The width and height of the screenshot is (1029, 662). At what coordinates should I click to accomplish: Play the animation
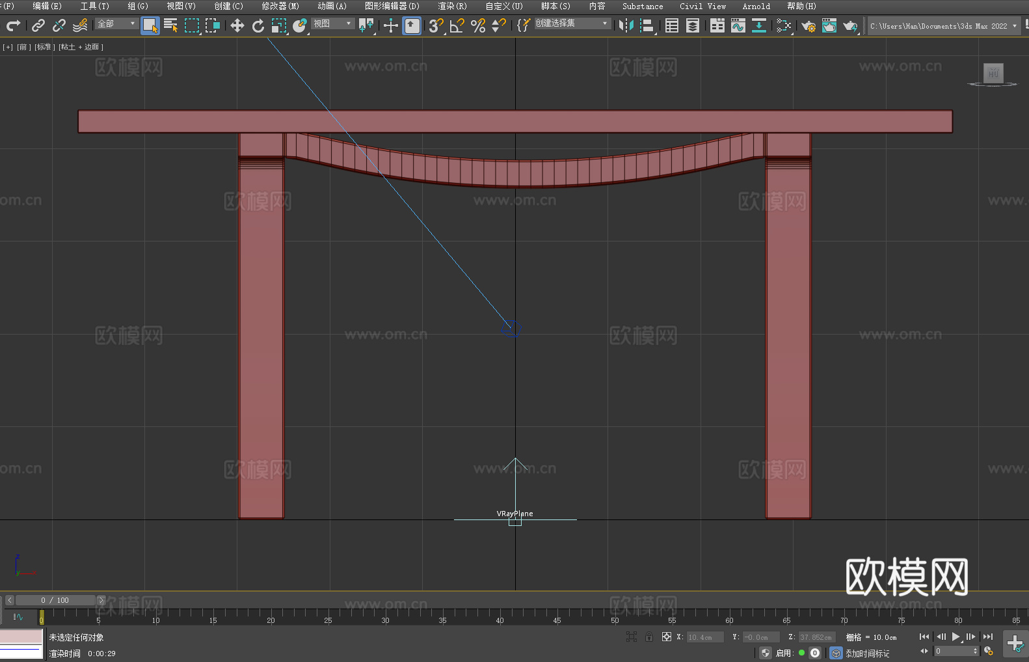[956, 637]
